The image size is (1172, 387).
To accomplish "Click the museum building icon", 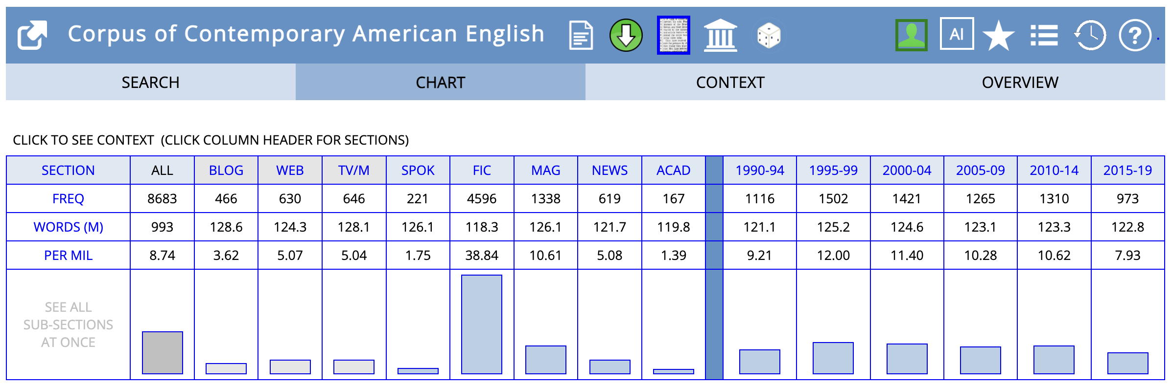I will pyautogui.click(x=720, y=35).
